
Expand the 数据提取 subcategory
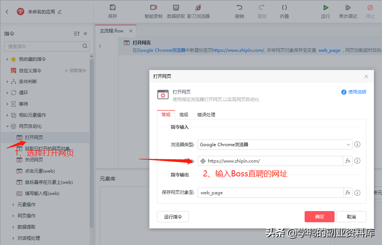point(13,227)
